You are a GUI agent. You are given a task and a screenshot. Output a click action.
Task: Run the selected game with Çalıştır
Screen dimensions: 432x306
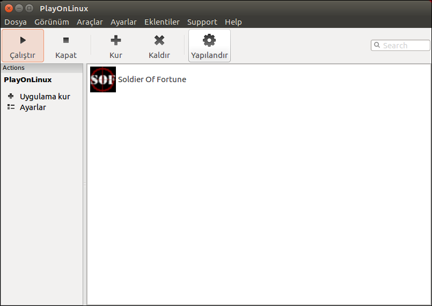coord(23,46)
